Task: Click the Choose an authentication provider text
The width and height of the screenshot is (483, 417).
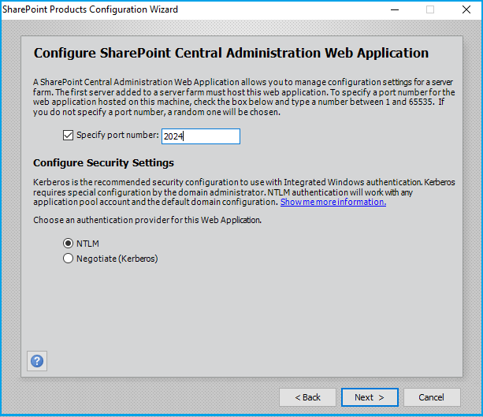Action: (x=147, y=220)
